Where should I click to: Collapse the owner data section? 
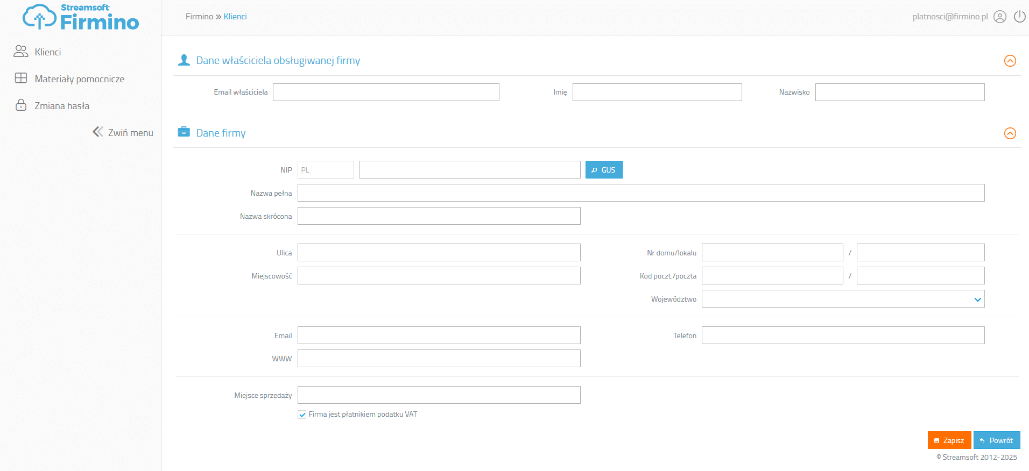tap(1010, 61)
